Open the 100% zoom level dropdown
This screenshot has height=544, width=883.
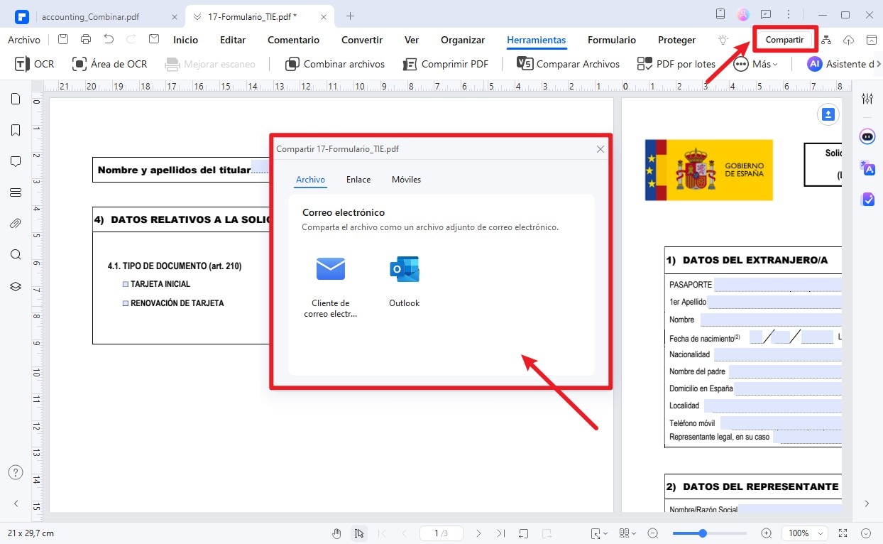tap(806, 533)
